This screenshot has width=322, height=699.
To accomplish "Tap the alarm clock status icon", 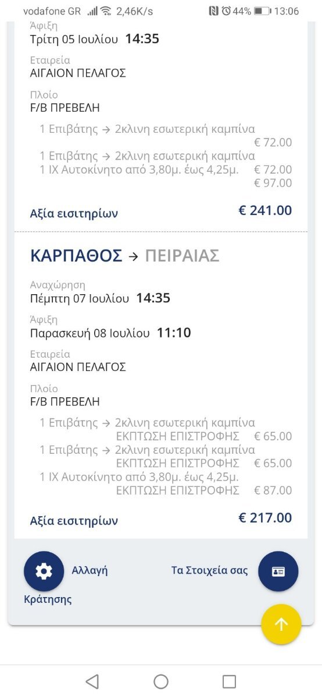I will 226,11.
